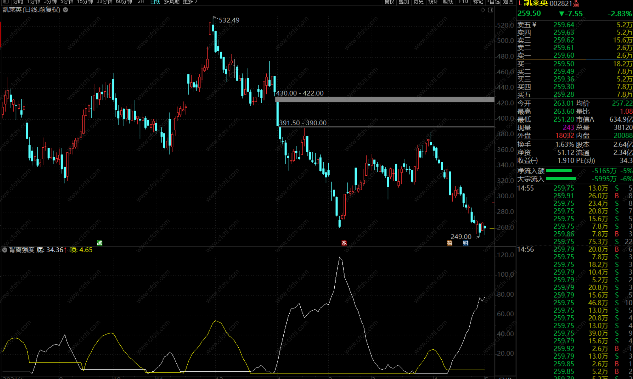Click the blue 财 marker on chart
633x379 pixels.
465,243
